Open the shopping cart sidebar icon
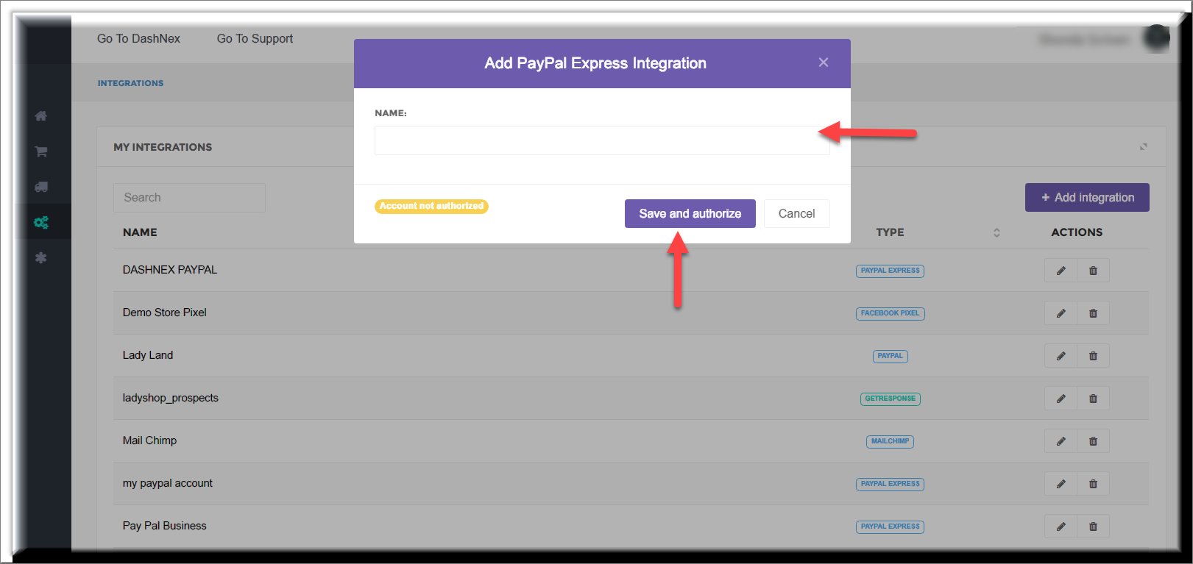 41,151
